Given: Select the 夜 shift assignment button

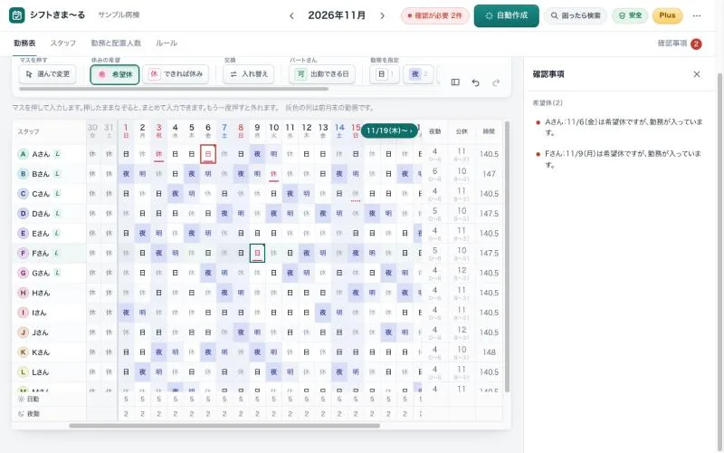Looking at the screenshot, I should (x=418, y=74).
